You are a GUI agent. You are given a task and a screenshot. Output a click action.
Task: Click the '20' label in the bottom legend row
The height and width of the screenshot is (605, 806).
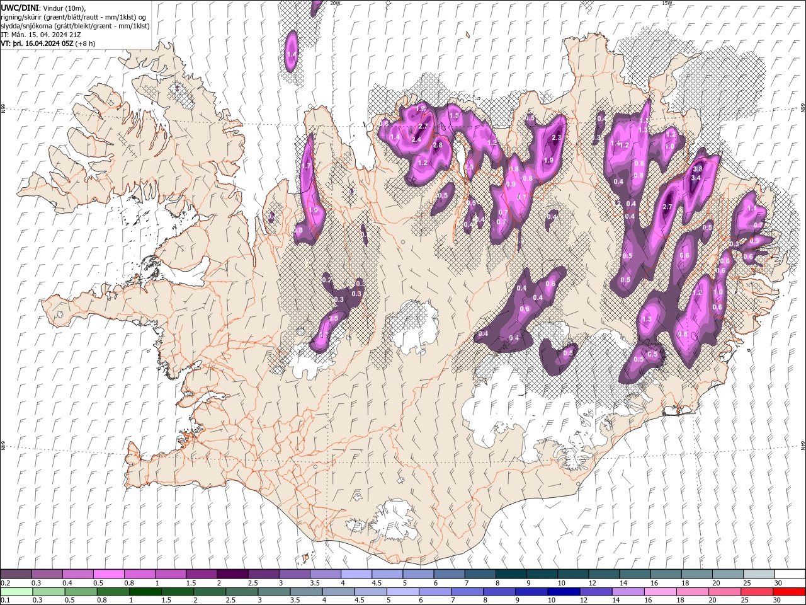(712, 601)
